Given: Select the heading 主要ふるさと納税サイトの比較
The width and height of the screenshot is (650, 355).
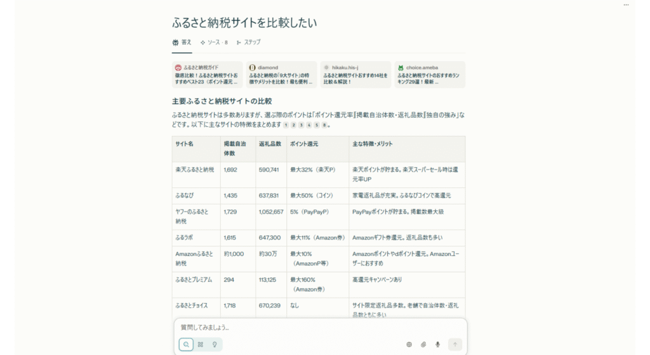Looking at the screenshot, I should coord(222,101).
